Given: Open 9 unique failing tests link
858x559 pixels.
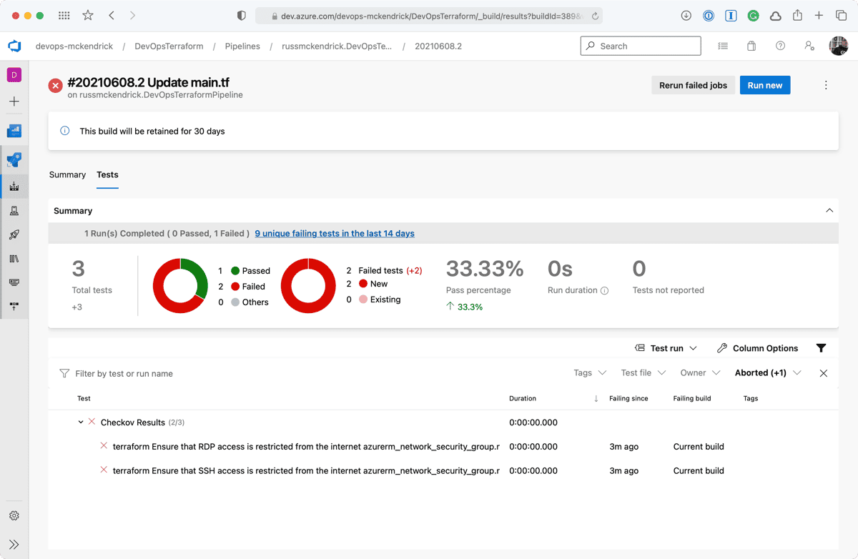Looking at the screenshot, I should tap(334, 234).
